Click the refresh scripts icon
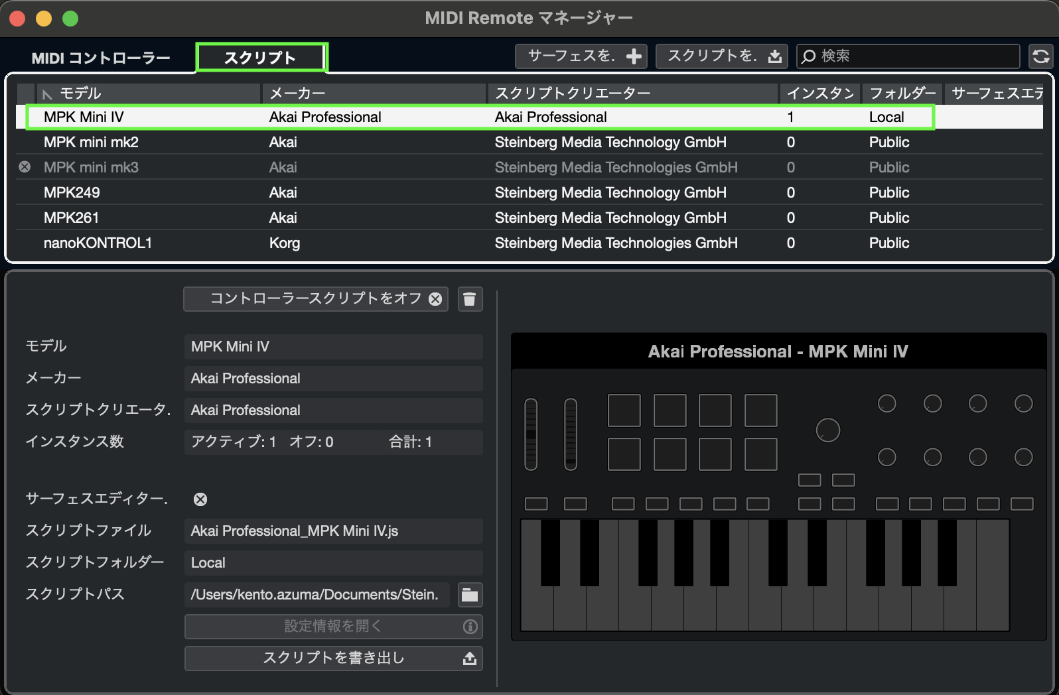The width and height of the screenshot is (1059, 695). (1040, 56)
